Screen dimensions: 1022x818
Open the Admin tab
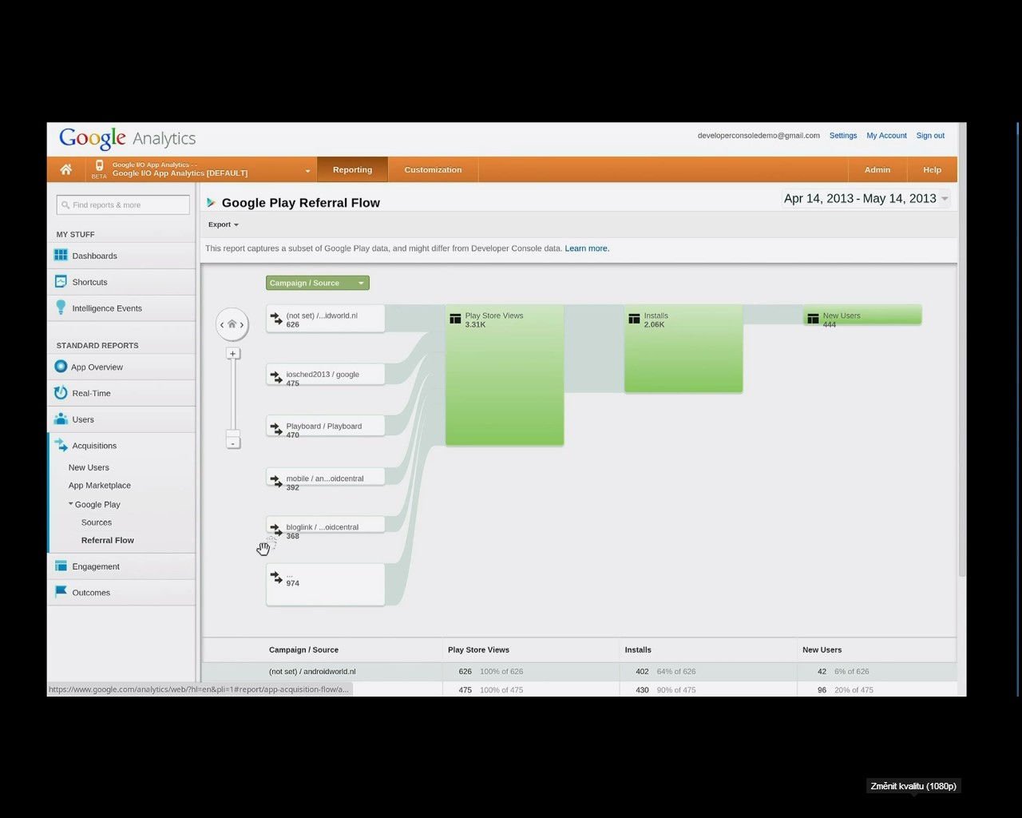coord(877,169)
